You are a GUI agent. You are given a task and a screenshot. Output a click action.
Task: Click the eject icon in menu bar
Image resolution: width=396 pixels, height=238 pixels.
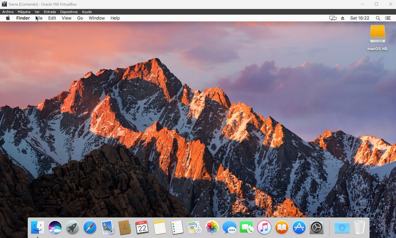coord(343,18)
